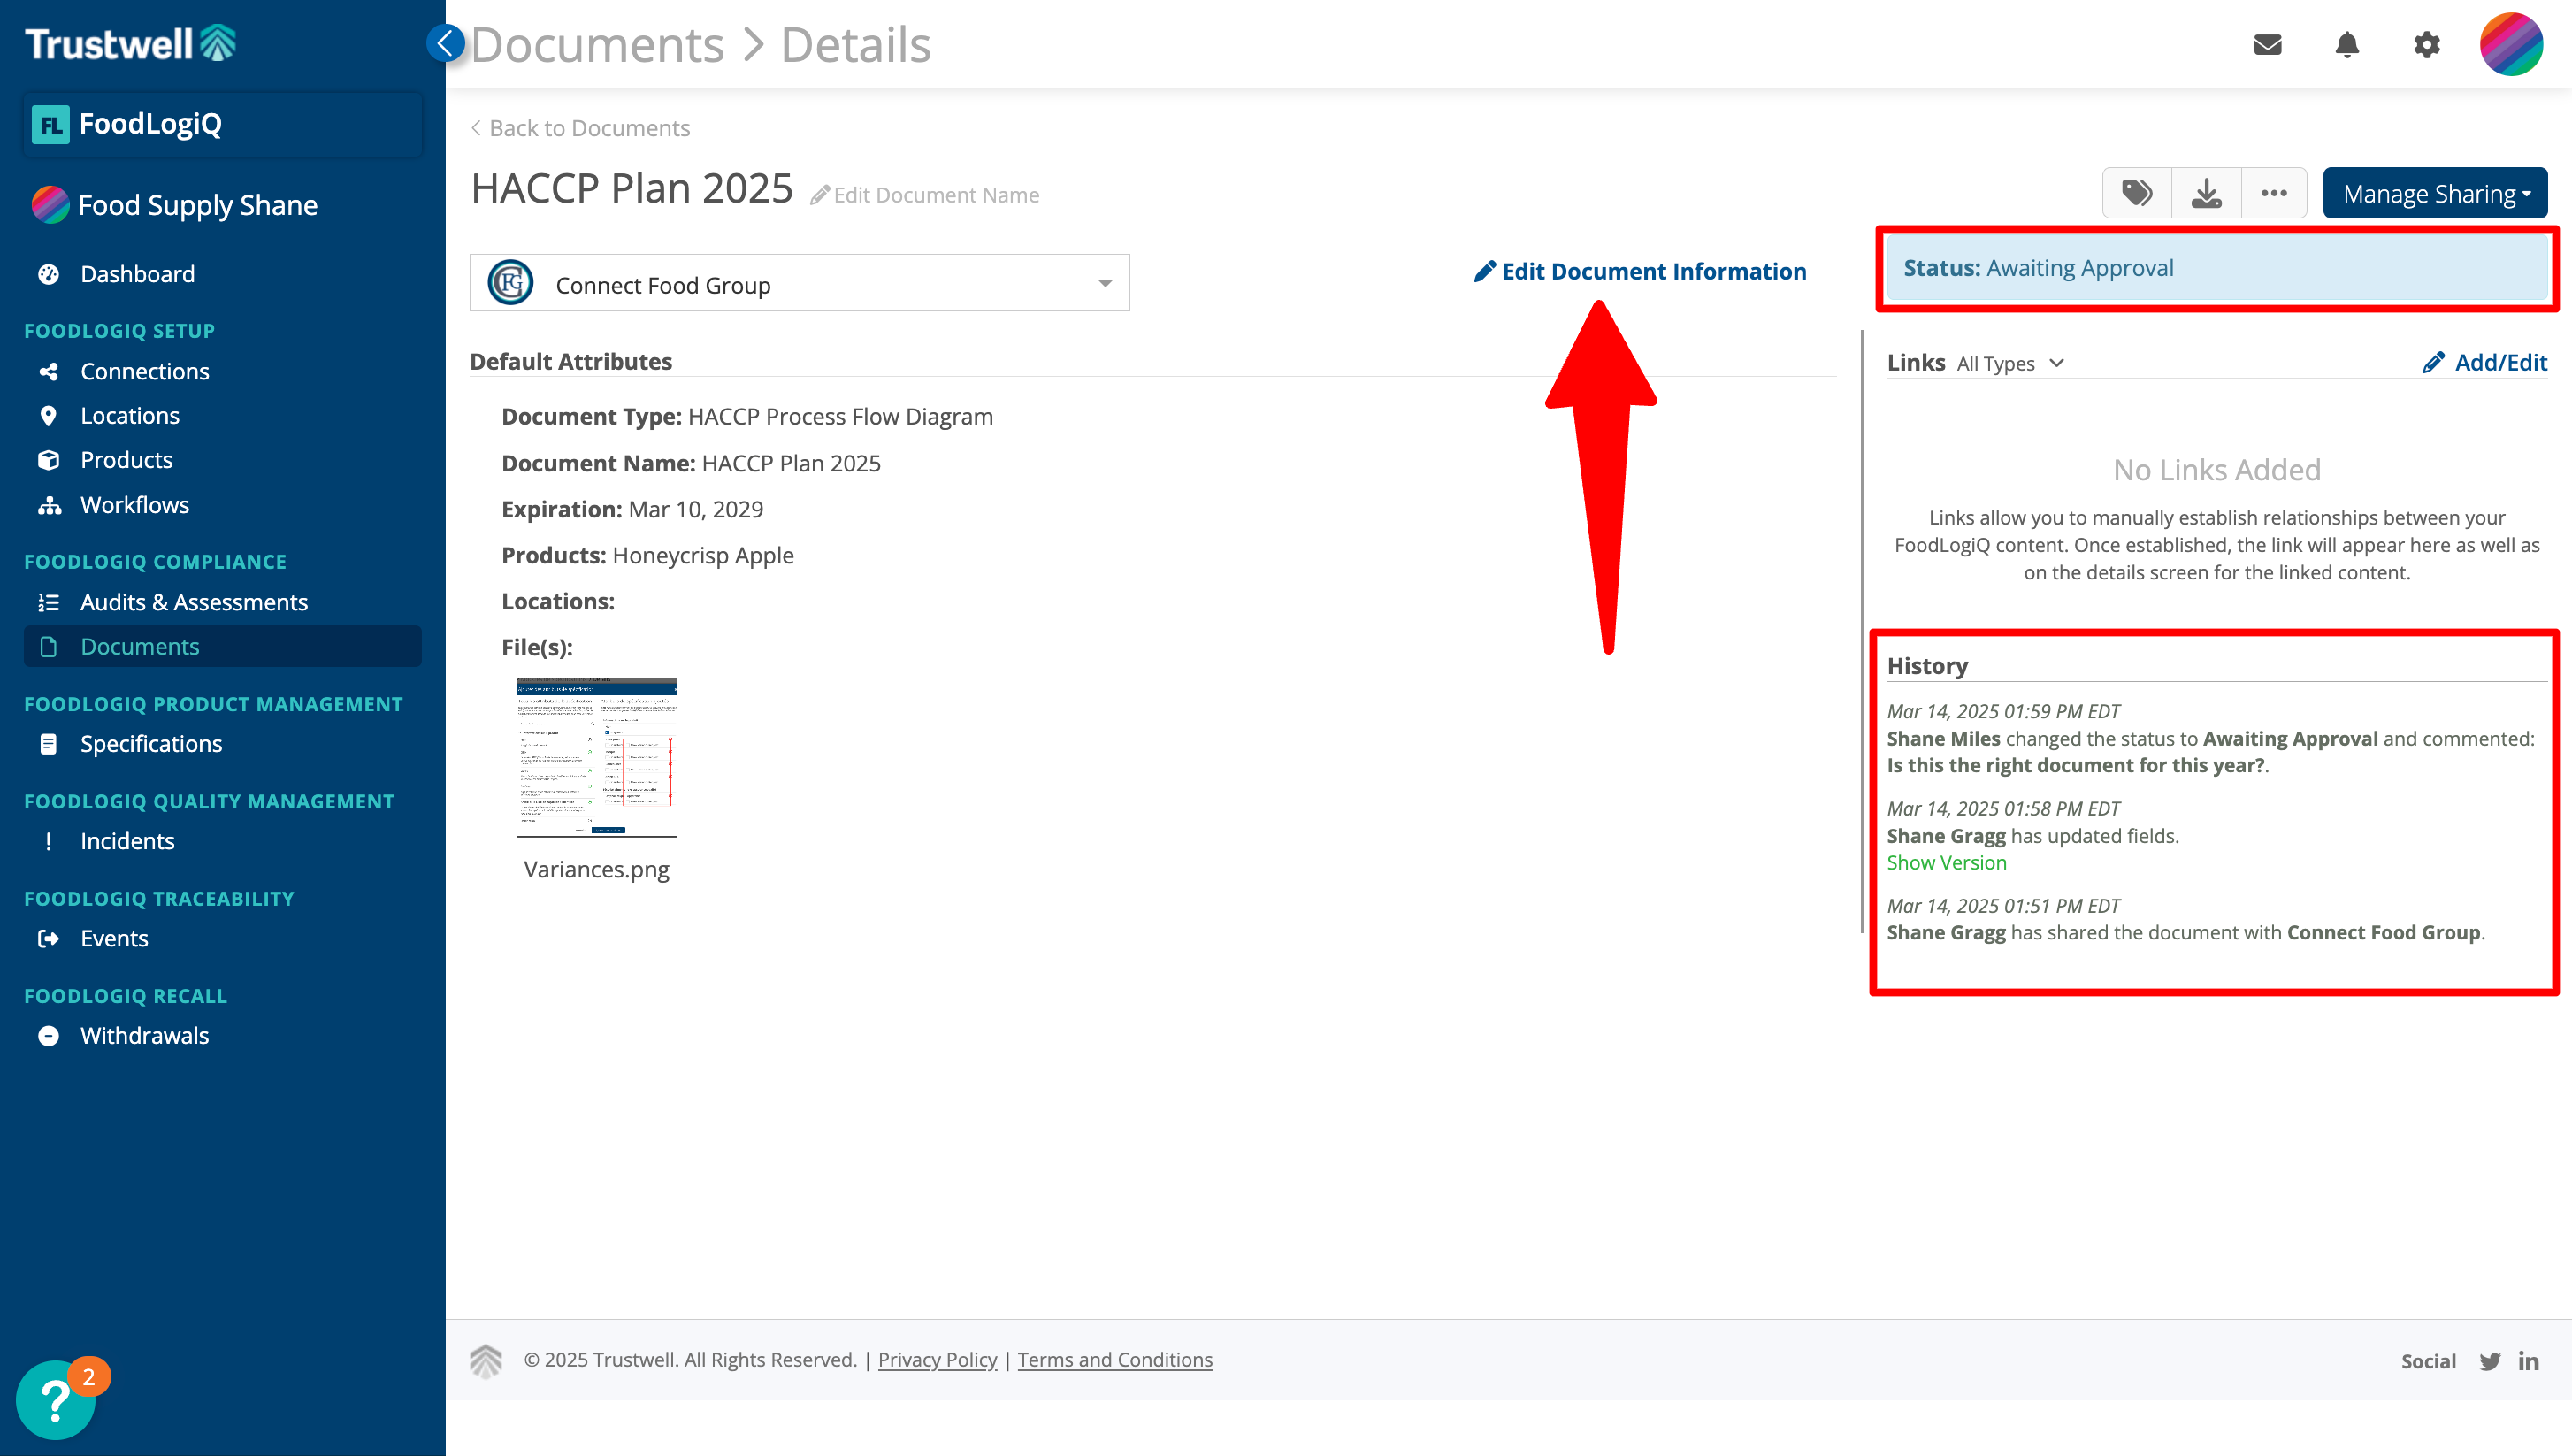Click the FoodLogiQ app switcher
The image size is (2572, 1456).
pyautogui.click(x=223, y=124)
